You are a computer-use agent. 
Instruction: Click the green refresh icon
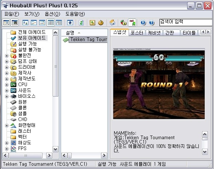(x=81, y=23)
